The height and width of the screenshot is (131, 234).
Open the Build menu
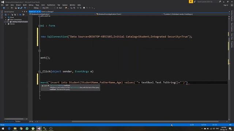click(25, 5)
